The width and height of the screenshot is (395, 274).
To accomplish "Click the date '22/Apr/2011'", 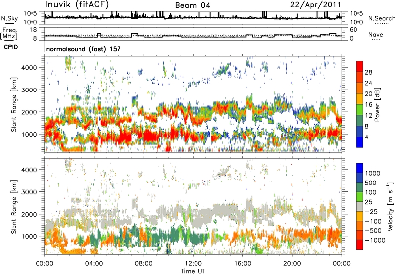I will click(x=316, y=5).
